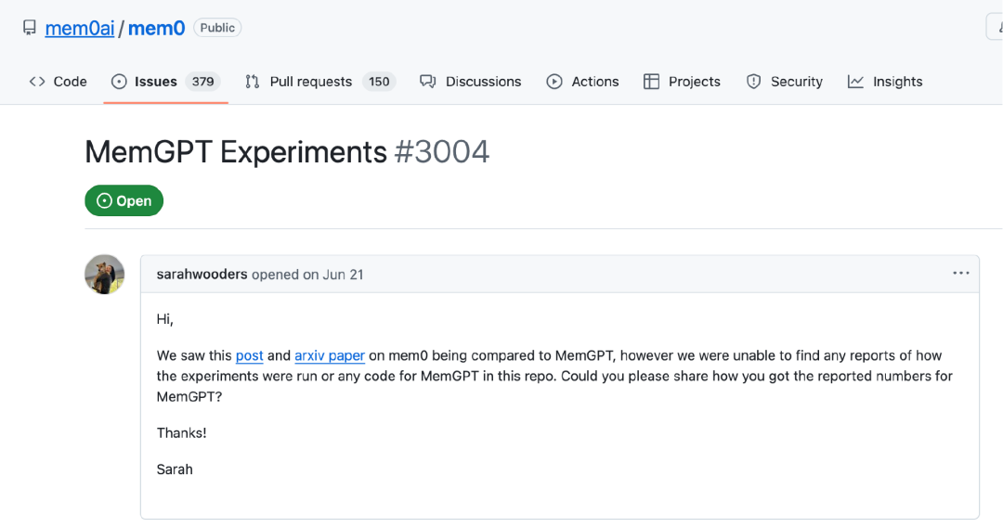Image resolution: width=1003 pixels, height=527 pixels.
Task: Open the mem0ai organization link
Action: click(x=80, y=28)
